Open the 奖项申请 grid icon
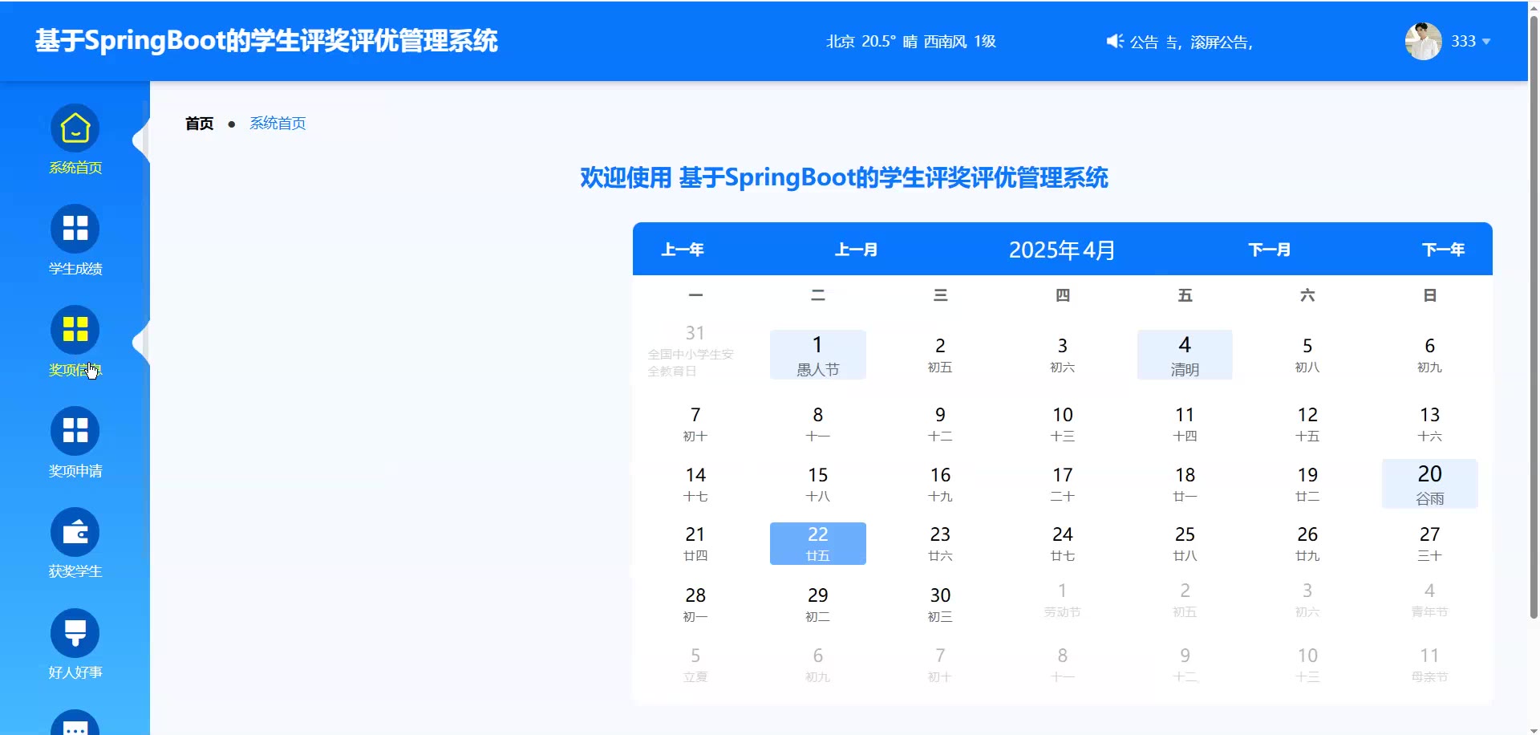This screenshot has width=1540, height=735. pos(75,431)
